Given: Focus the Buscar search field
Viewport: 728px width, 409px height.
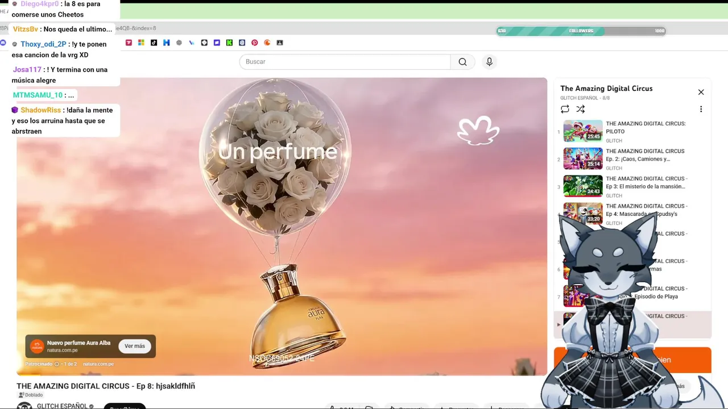Looking at the screenshot, I should click(x=345, y=62).
